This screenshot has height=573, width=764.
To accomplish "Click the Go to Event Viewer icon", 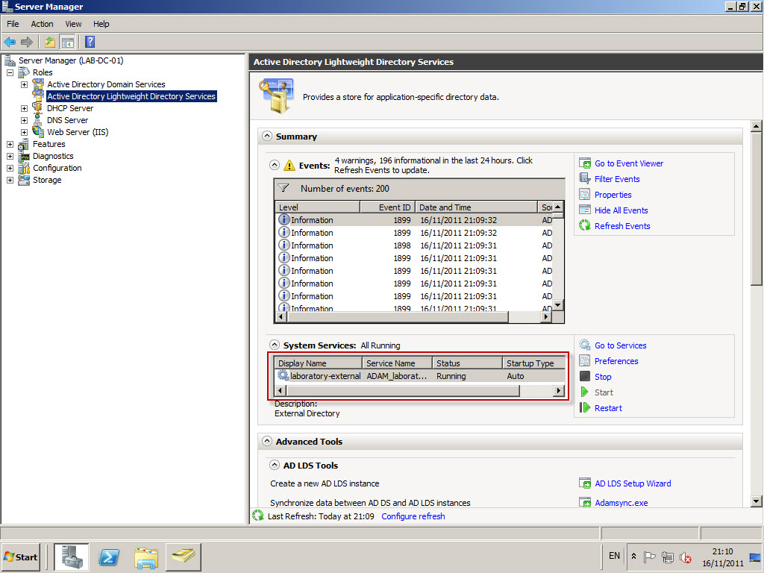I will 585,163.
